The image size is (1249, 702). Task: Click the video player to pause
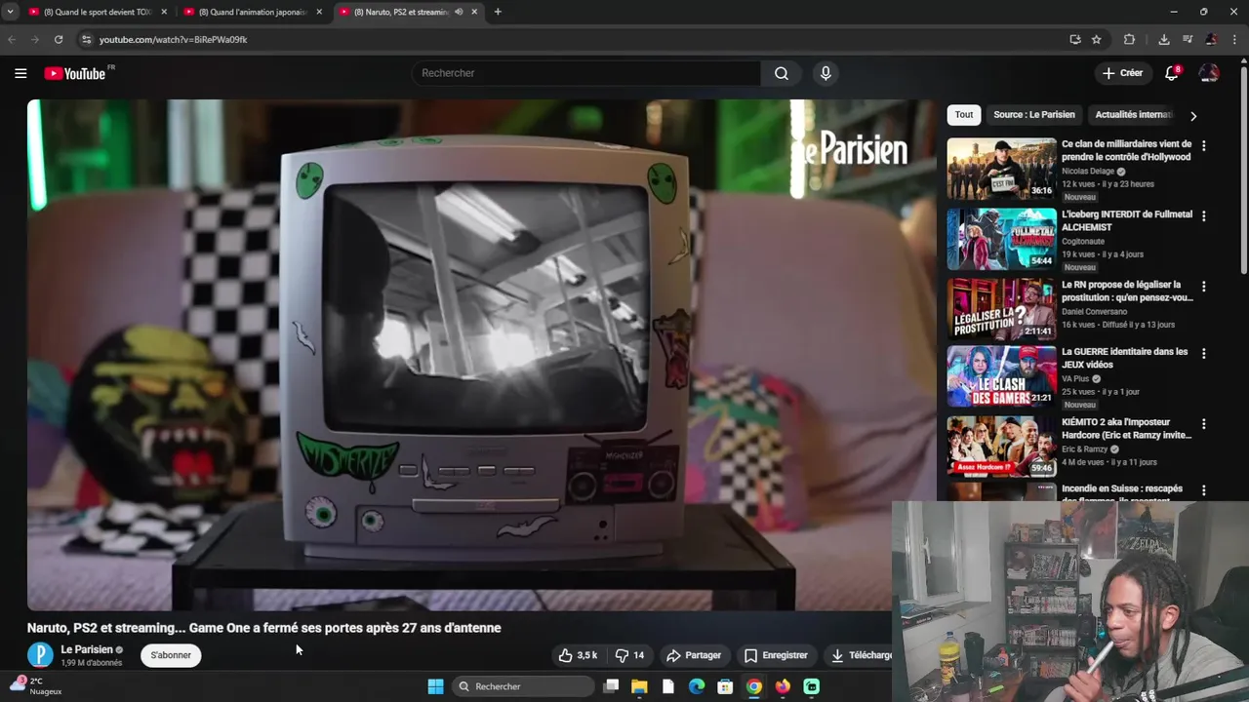pos(482,355)
